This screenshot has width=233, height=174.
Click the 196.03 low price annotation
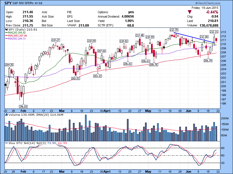click(x=23, y=106)
